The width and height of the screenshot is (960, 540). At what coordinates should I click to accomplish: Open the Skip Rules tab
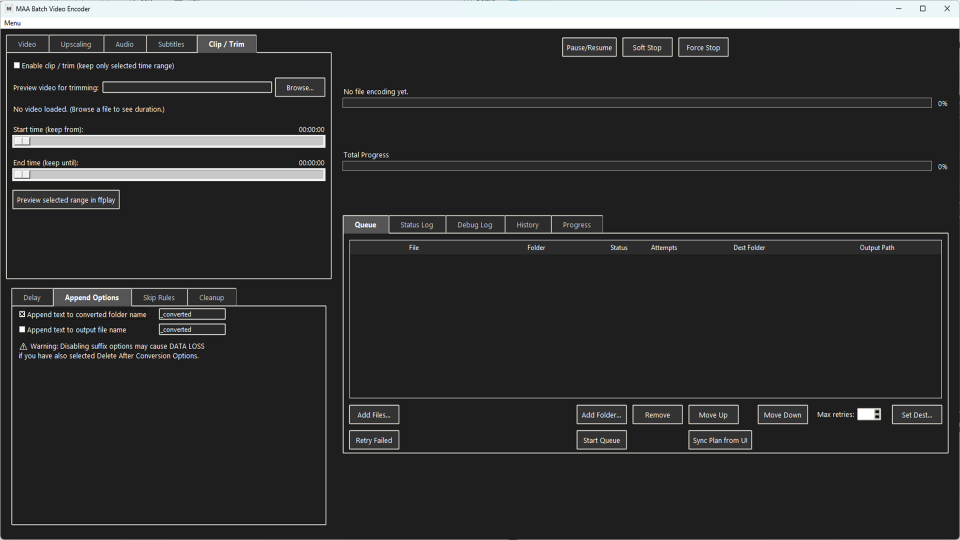[158, 297]
